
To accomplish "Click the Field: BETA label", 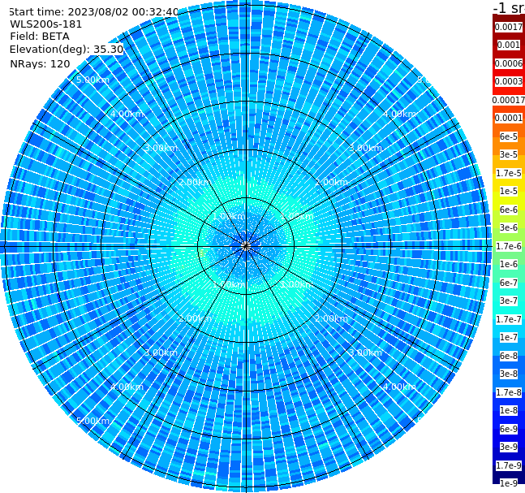I will [40, 37].
